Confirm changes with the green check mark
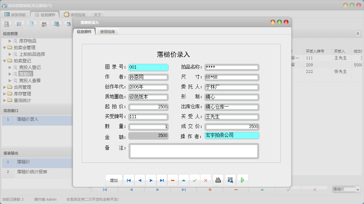Image resolution: width=364 pixels, height=204 pixels. (x=195, y=180)
